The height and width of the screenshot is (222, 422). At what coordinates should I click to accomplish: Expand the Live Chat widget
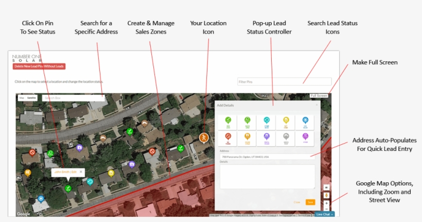click(x=324, y=214)
